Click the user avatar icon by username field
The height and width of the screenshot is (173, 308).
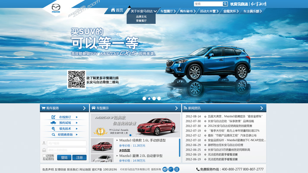click(44, 143)
